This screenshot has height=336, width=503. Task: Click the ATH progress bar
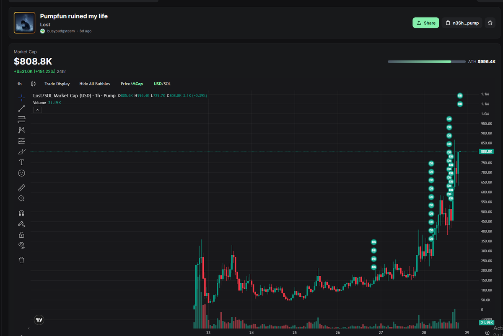427,61
